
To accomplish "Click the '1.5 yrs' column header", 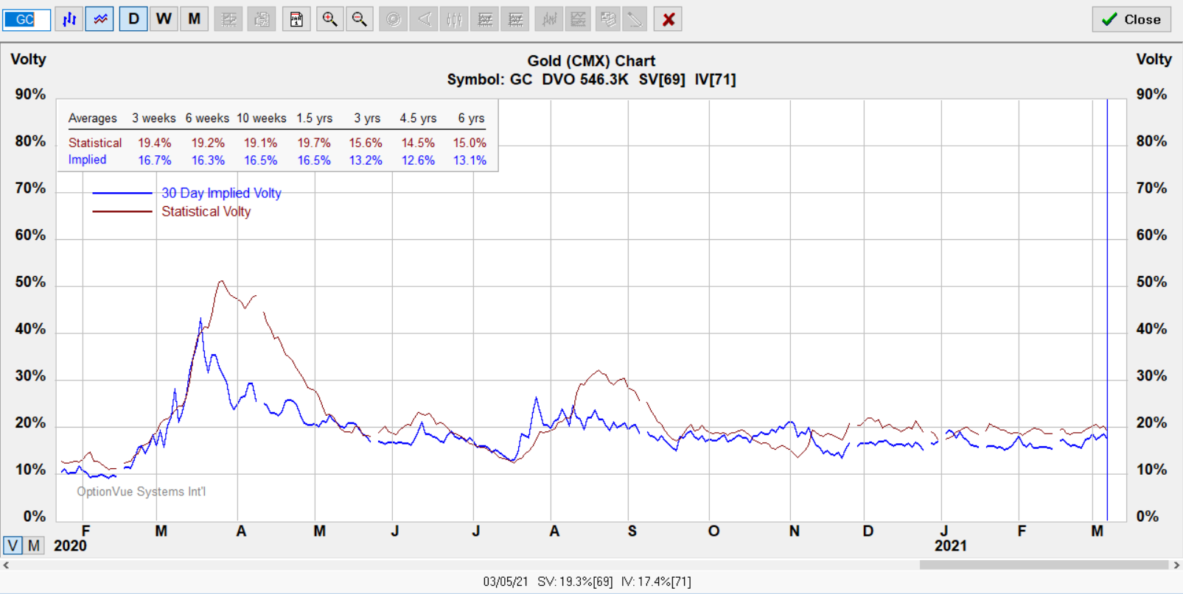I will pos(315,119).
